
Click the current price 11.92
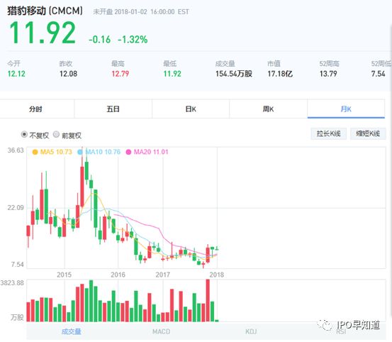tap(43, 33)
